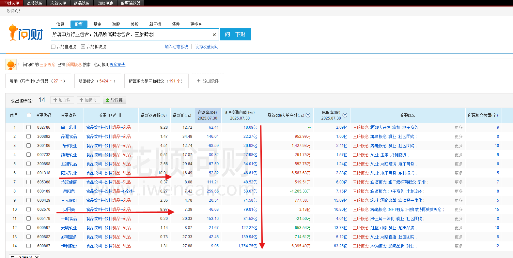513x258 pixels.
Task: Open the 问财选股 top tab
Action: tap(11, 3)
